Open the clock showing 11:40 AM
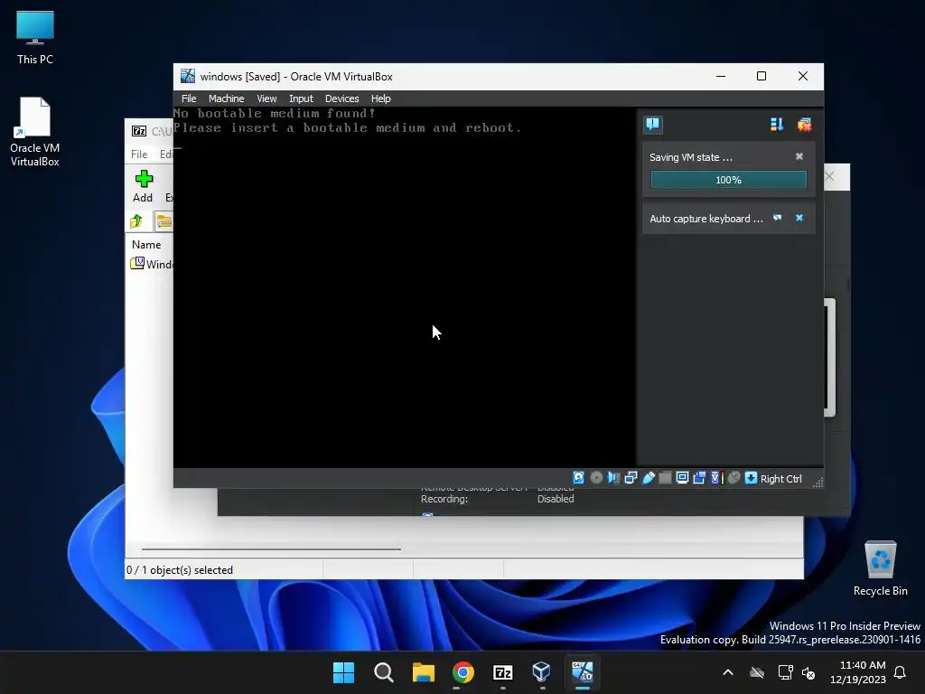This screenshot has height=694, width=925. point(858,672)
